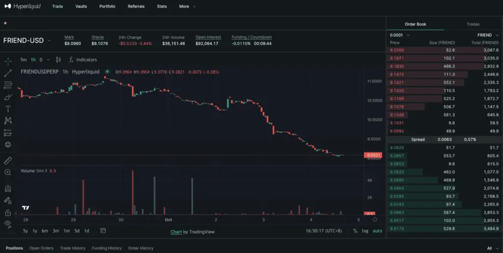Click the favorites star icon

[x=5, y=23]
